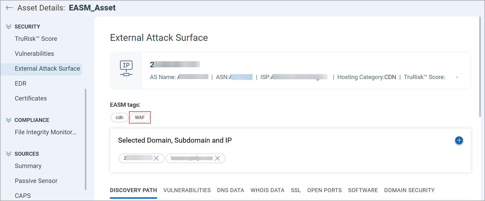This screenshot has width=485, height=201.
Task: Open the SSL tab
Action: (x=296, y=190)
